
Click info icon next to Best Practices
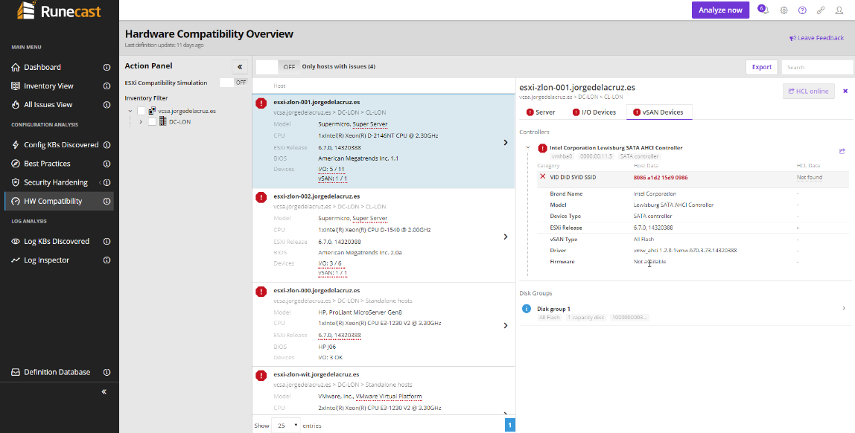[107, 164]
